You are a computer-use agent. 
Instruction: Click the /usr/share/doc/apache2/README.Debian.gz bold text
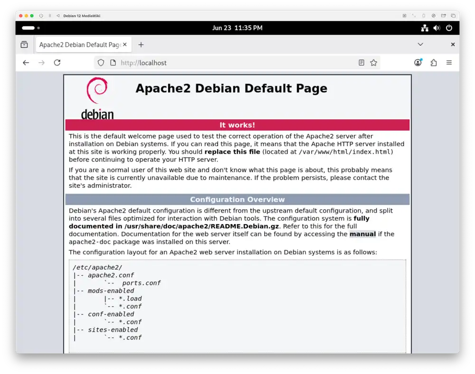[201, 226]
